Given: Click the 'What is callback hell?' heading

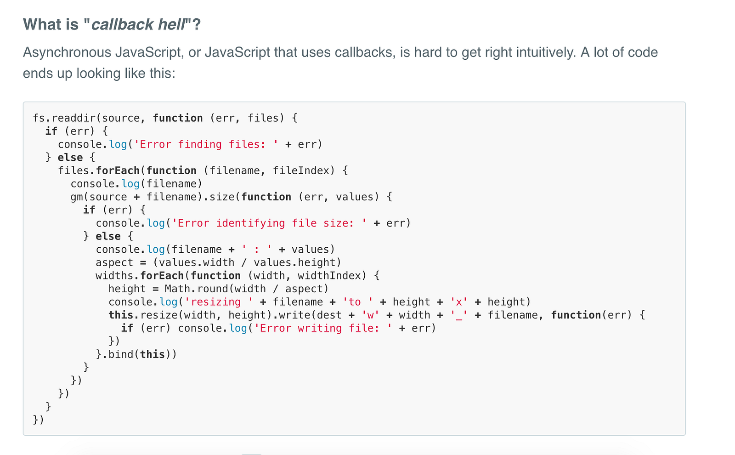Looking at the screenshot, I should pyautogui.click(x=112, y=24).
